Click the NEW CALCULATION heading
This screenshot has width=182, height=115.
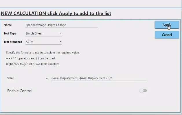point(56,14)
